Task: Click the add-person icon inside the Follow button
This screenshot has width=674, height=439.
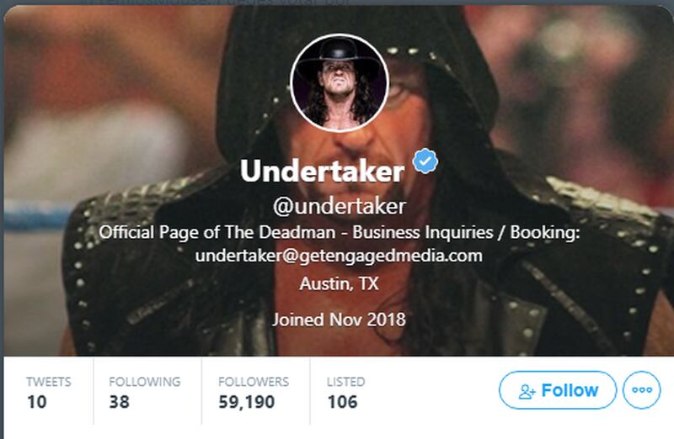Action: (527, 391)
